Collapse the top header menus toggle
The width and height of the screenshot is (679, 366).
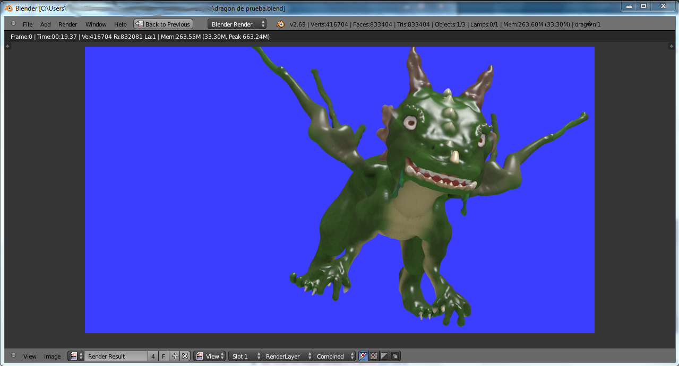pyautogui.click(x=13, y=24)
